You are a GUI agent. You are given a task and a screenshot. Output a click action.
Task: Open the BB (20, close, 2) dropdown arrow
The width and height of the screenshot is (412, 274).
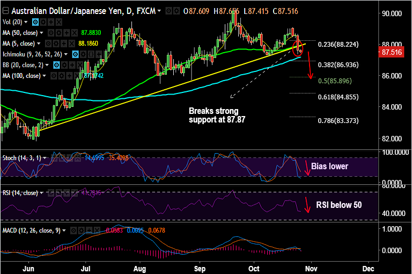coord(47,65)
